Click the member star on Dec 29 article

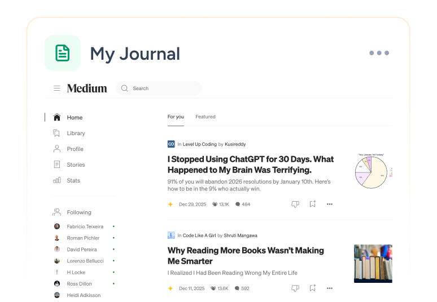(x=171, y=205)
